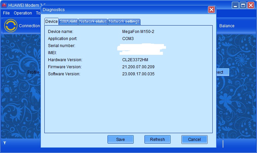Click the Application port label

pyautogui.click(x=62, y=39)
